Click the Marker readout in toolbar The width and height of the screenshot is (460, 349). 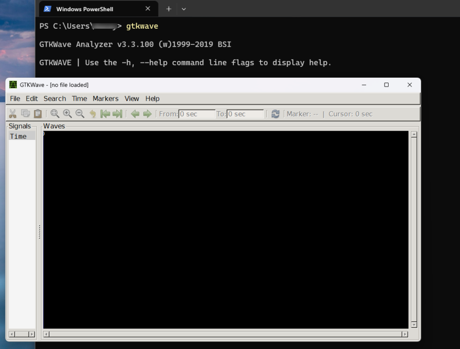[x=302, y=114]
